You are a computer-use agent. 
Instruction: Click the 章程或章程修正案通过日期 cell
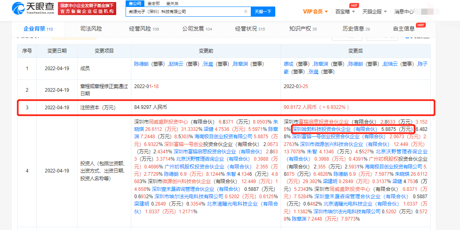point(104,90)
